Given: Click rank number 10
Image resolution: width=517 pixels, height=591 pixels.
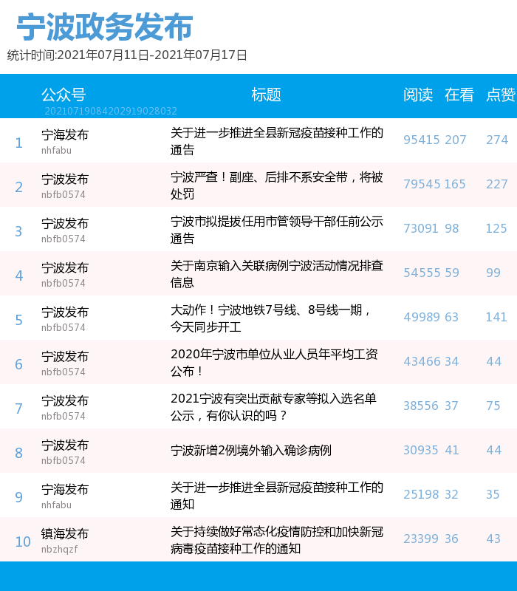Looking at the screenshot, I should click(x=23, y=542).
